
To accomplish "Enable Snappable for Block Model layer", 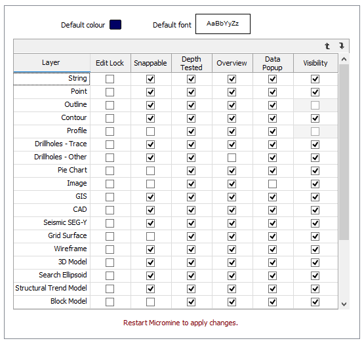I will (x=150, y=302).
